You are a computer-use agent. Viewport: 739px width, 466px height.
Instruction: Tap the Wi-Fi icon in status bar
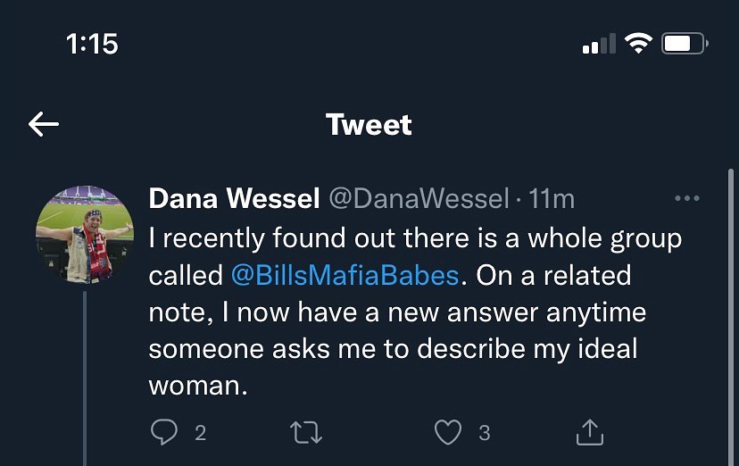pyautogui.click(x=638, y=43)
